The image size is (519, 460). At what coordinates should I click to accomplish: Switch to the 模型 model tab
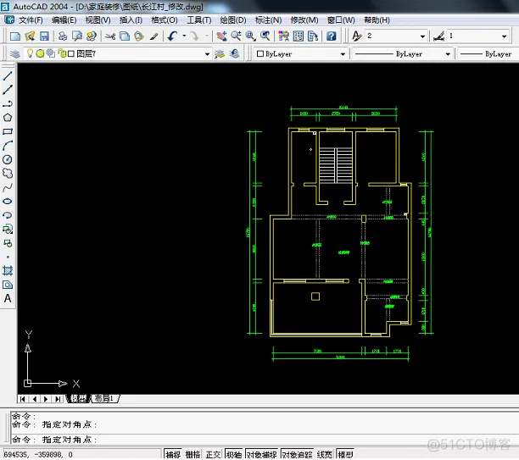pyautogui.click(x=78, y=398)
